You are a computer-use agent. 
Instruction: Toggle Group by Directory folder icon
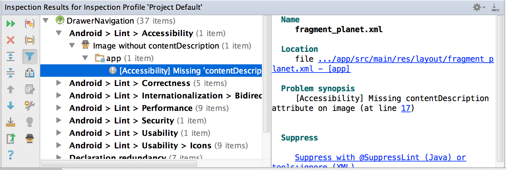(x=30, y=40)
